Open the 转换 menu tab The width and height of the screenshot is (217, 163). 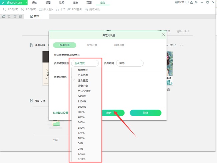click(x=75, y=3)
